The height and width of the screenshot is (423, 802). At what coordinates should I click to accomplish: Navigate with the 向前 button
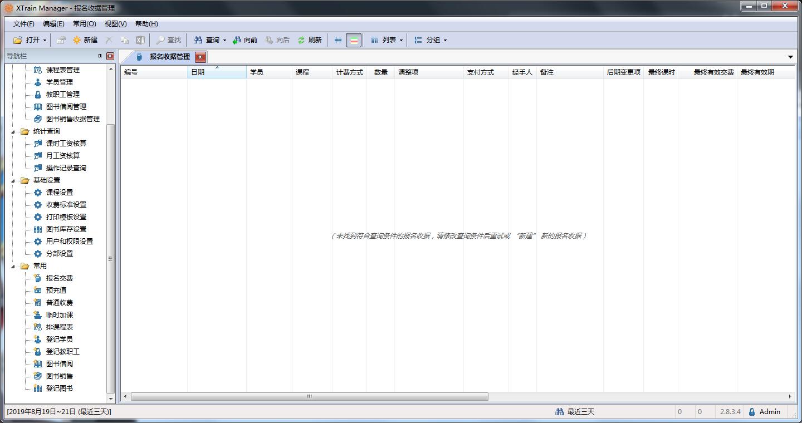click(x=245, y=40)
